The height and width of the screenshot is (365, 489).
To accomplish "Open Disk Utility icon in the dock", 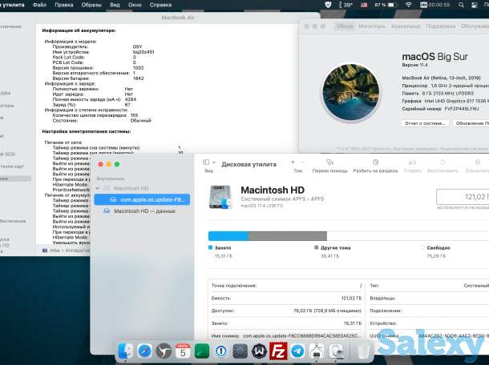I will pos(336,351).
